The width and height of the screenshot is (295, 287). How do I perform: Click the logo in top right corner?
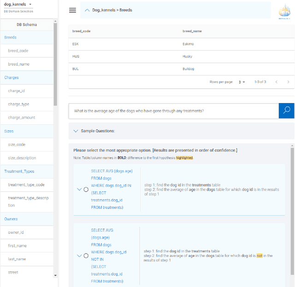click(284, 12)
